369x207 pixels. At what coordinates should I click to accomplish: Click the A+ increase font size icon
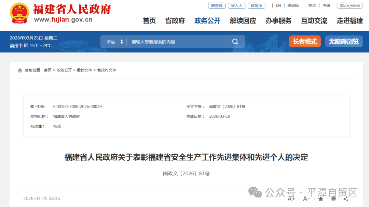click(x=291, y=198)
